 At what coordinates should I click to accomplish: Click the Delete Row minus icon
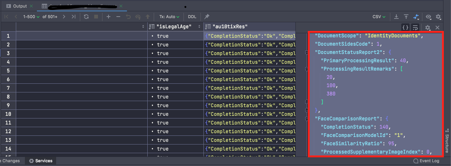click(118, 17)
